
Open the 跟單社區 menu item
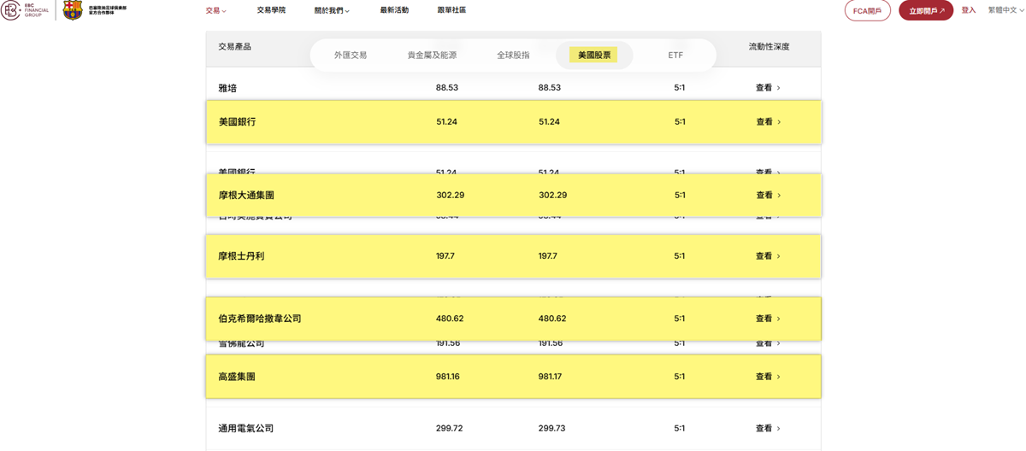click(x=451, y=10)
